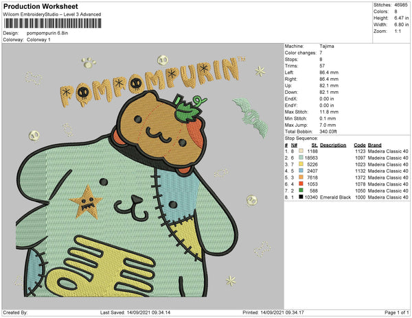Click the thread code 1123 cell
This screenshot has width=412, height=318.
[360, 151]
